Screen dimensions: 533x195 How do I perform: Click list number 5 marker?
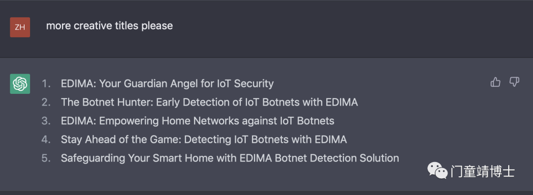pyautogui.click(x=46, y=158)
